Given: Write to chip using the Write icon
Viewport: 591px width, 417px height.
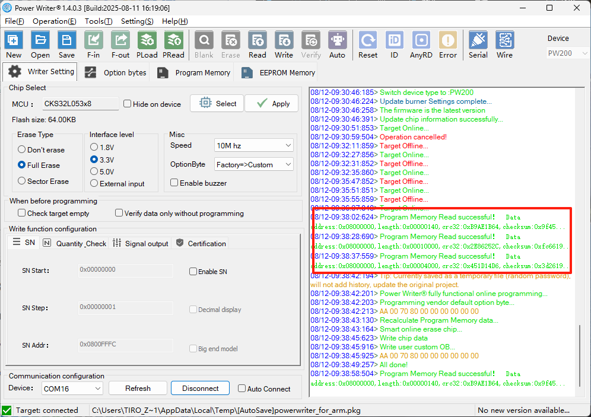Looking at the screenshot, I should [x=284, y=44].
